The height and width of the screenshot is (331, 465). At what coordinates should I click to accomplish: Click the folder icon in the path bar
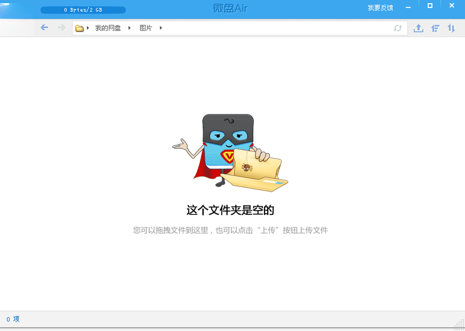tap(79, 28)
